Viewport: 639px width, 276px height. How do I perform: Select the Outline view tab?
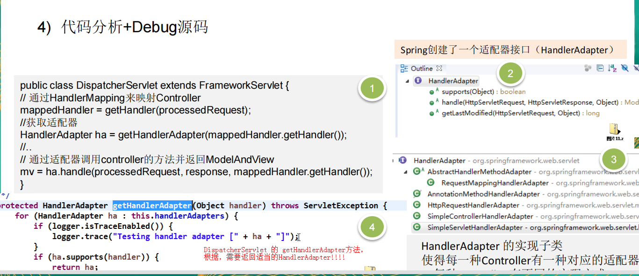tap(422, 69)
